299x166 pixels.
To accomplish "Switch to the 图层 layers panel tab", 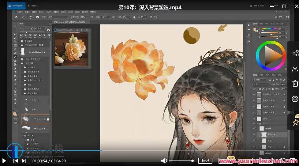I will click(255, 75).
